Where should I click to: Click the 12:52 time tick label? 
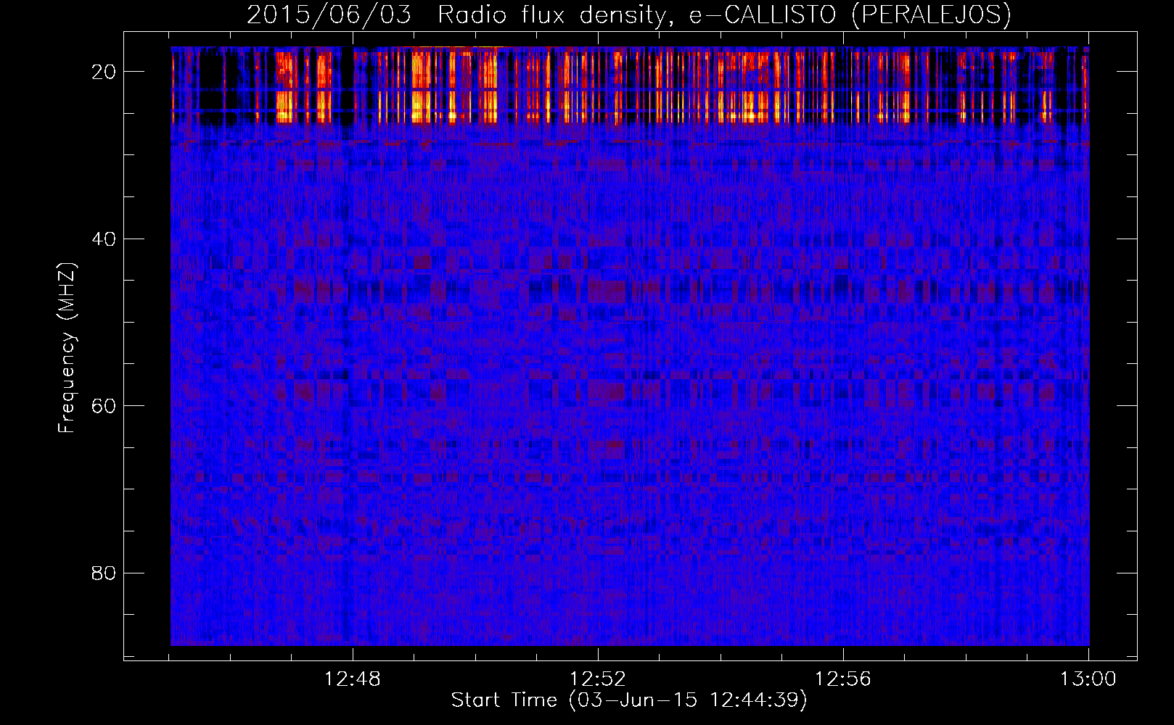[598, 679]
